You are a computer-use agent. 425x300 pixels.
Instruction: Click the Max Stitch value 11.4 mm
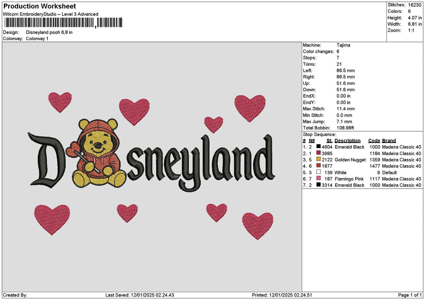pyautogui.click(x=346, y=109)
